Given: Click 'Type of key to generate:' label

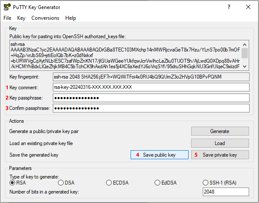Looking at the screenshot, I should coord(34,177).
